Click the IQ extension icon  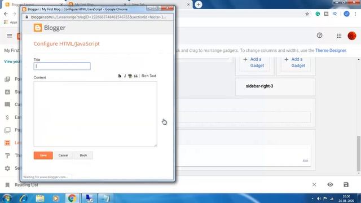pos(334,14)
